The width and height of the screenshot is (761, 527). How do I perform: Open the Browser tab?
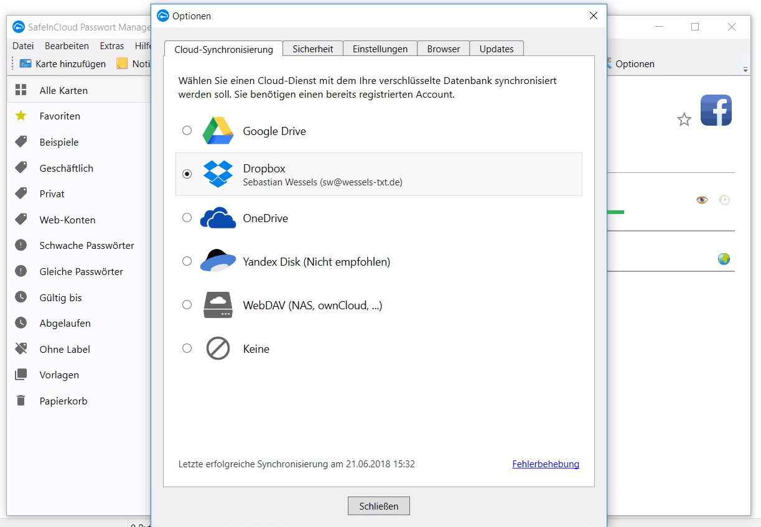[444, 49]
